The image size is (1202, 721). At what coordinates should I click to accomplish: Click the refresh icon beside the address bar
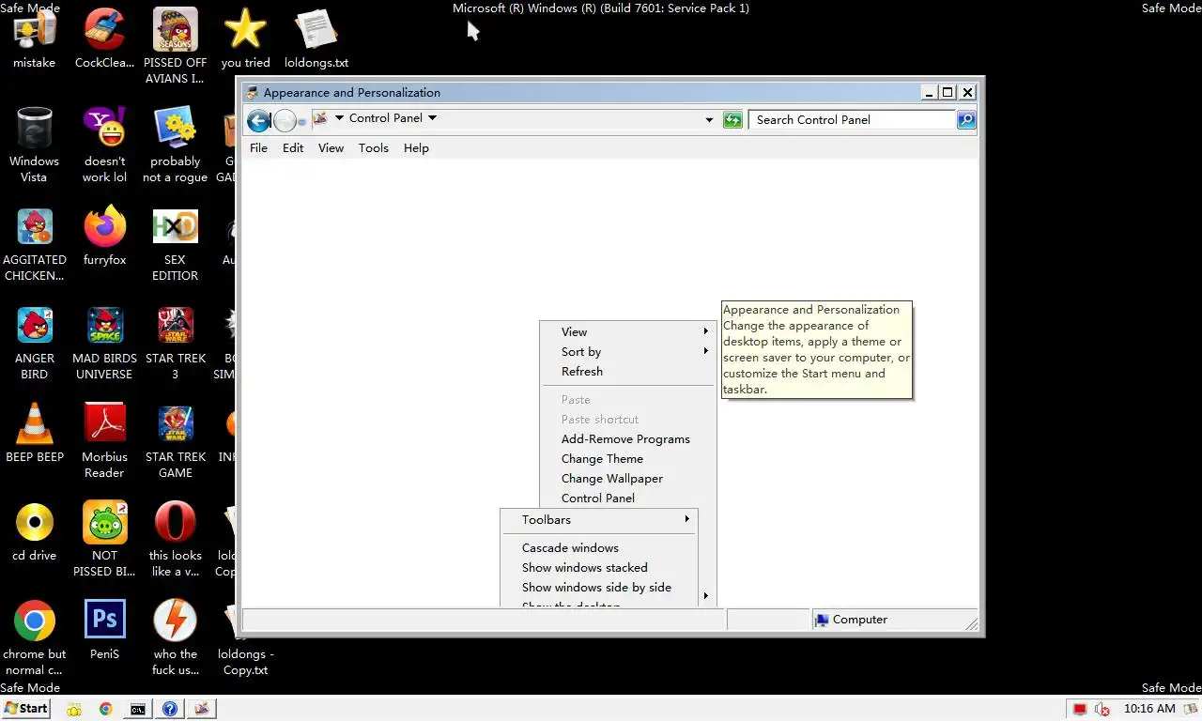click(x=732, y=120)
